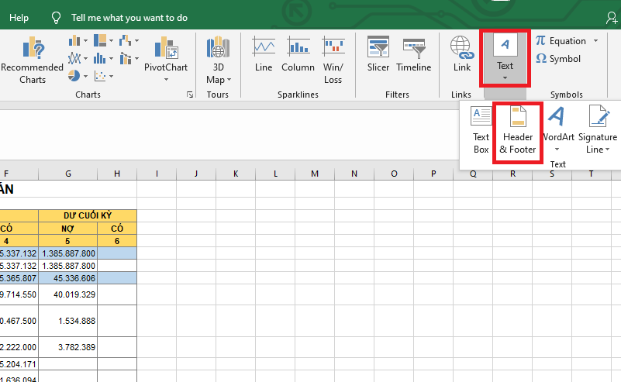Screen dimensions: 621x382
Task: Expand the Equation dropdown arrow
Action: pyautogui.click(x=595, y=41)
